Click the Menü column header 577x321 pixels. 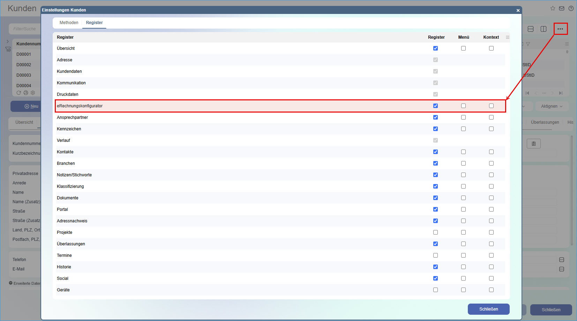464,37
